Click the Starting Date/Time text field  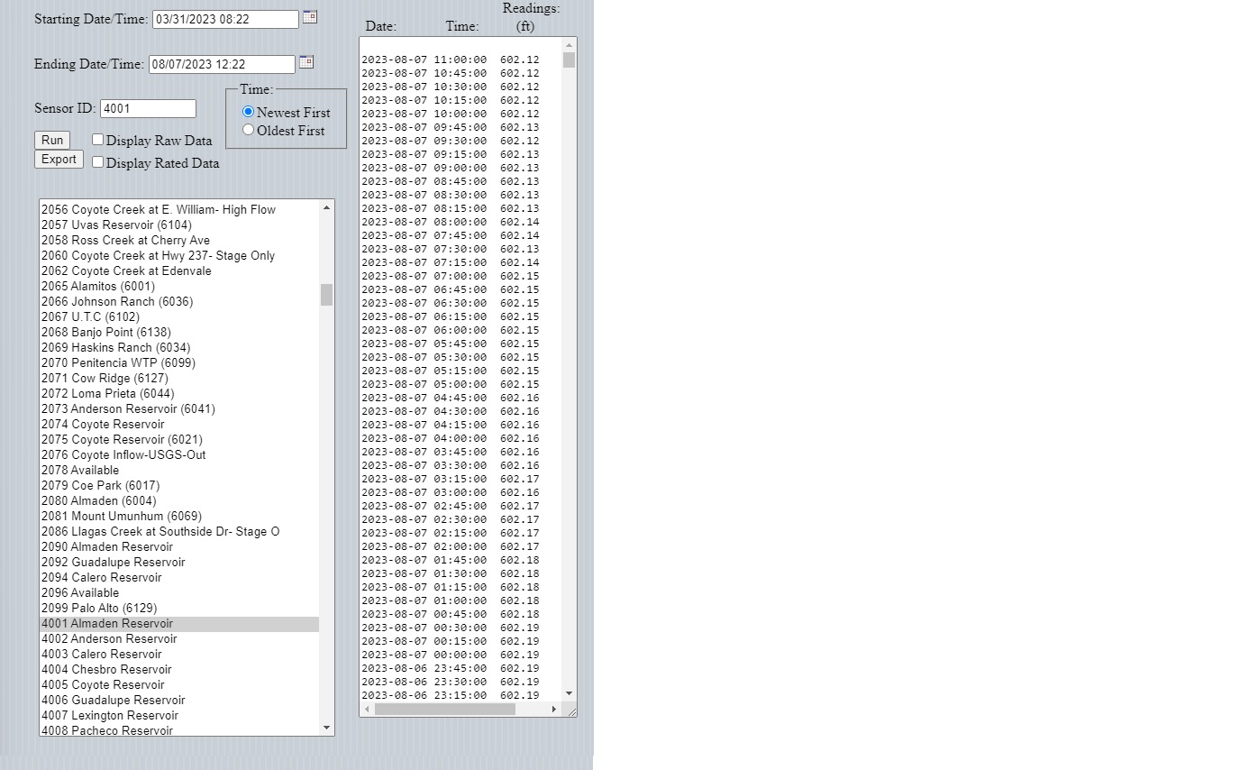(x=225, y=19)
